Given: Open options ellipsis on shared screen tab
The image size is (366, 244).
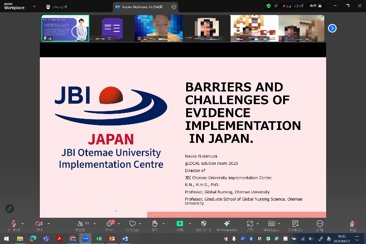Looking at the screenshot, I should pos(174,7).
